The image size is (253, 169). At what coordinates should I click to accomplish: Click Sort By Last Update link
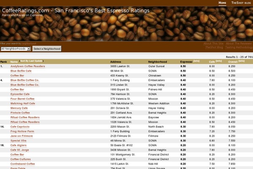(x=31, y=61)
